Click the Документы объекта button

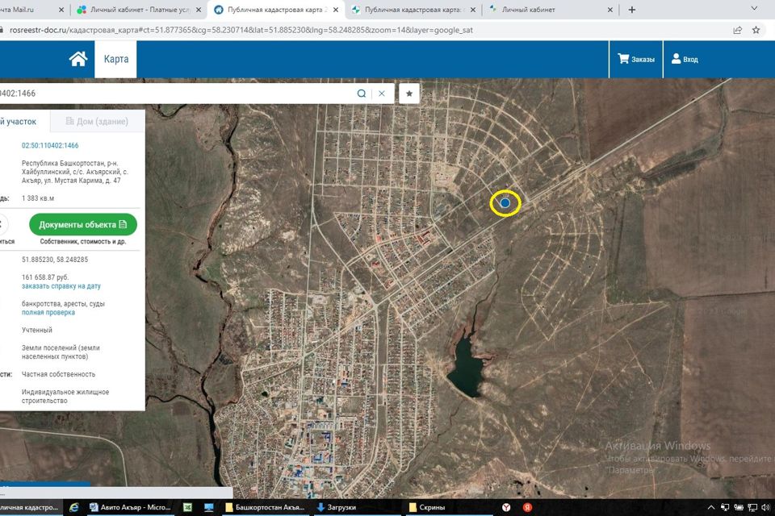(83, 224)
